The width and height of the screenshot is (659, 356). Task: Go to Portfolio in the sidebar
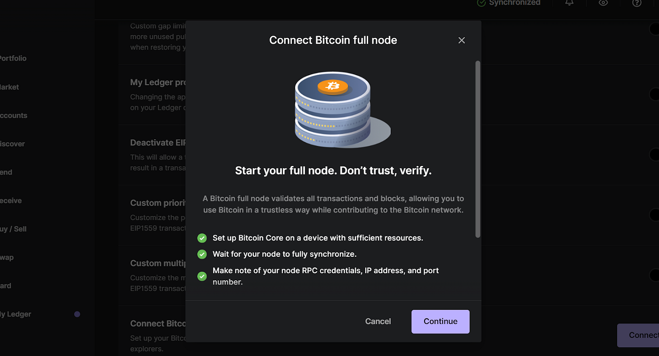[x=13, y=58]
